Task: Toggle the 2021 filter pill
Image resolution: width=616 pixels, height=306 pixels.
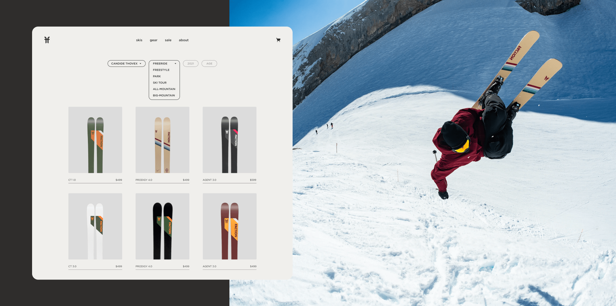Action: click(191, 64)
